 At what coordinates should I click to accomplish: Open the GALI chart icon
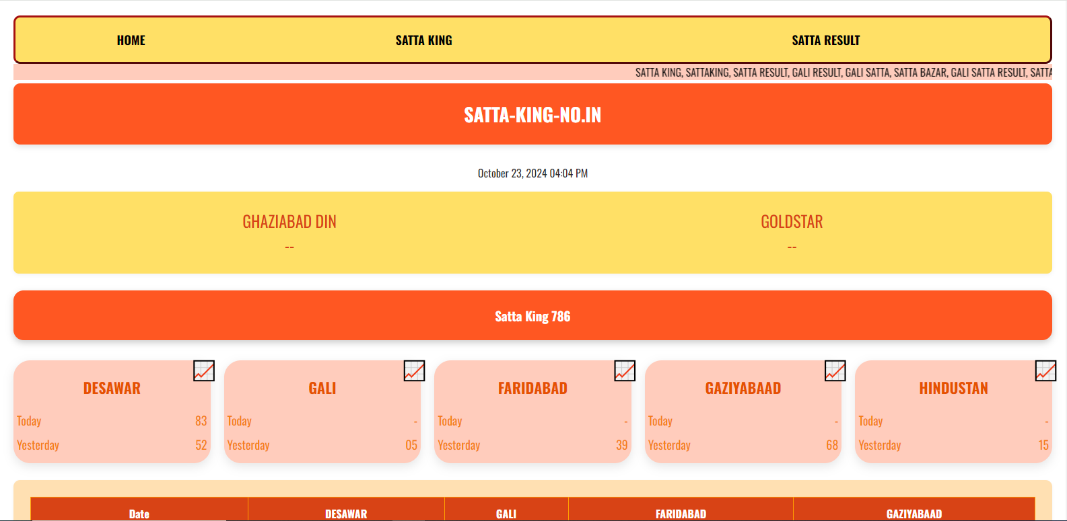(x=415, y=370)
